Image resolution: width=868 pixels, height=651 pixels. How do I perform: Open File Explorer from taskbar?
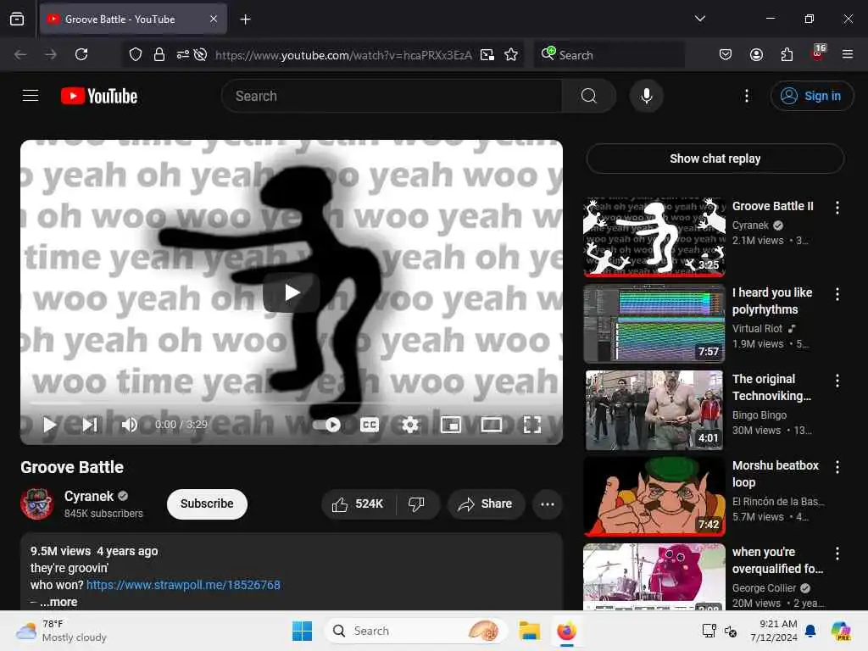pyautogui.click(x=529, y=631)
